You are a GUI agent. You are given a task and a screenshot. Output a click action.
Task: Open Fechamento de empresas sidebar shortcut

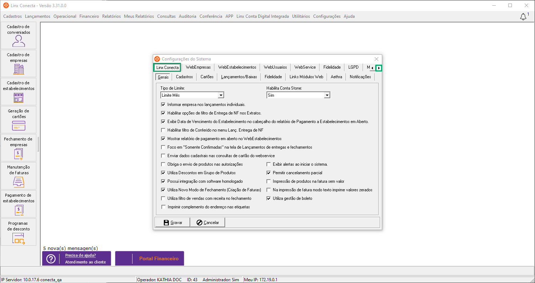click(19, 148)
